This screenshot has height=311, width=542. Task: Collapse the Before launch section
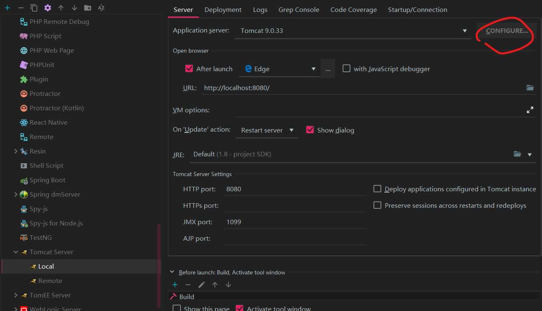[x=172, y=272]
